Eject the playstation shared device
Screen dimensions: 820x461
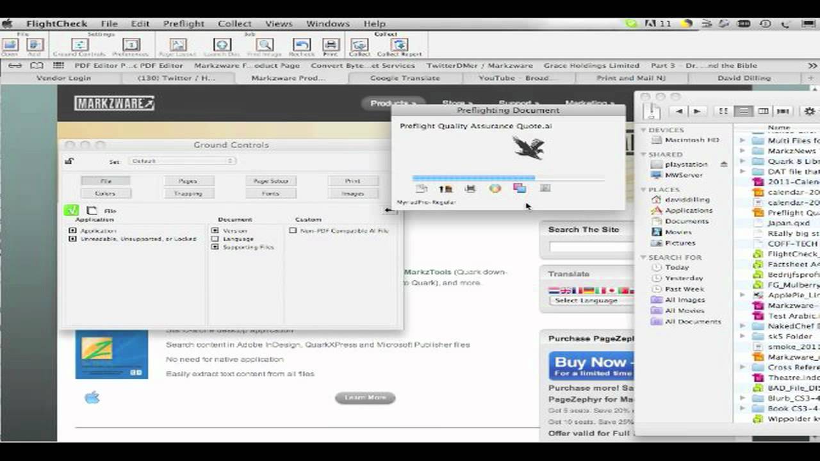[724, 165]
